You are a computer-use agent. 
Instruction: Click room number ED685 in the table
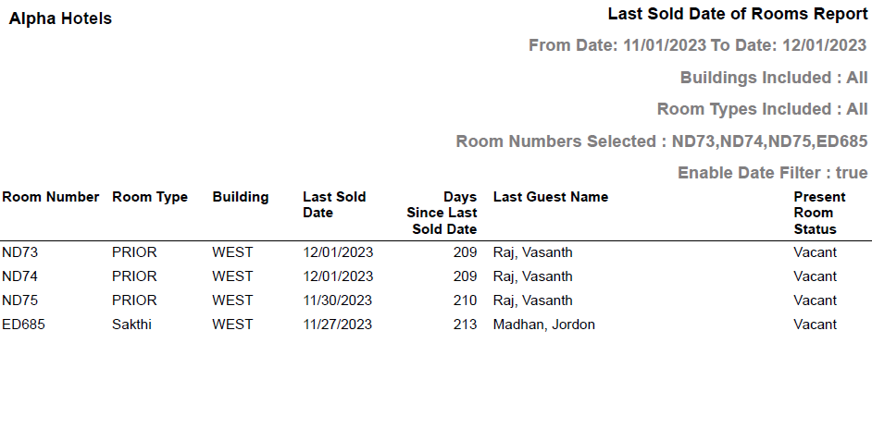pyautogui.click(x=22, y=325)
